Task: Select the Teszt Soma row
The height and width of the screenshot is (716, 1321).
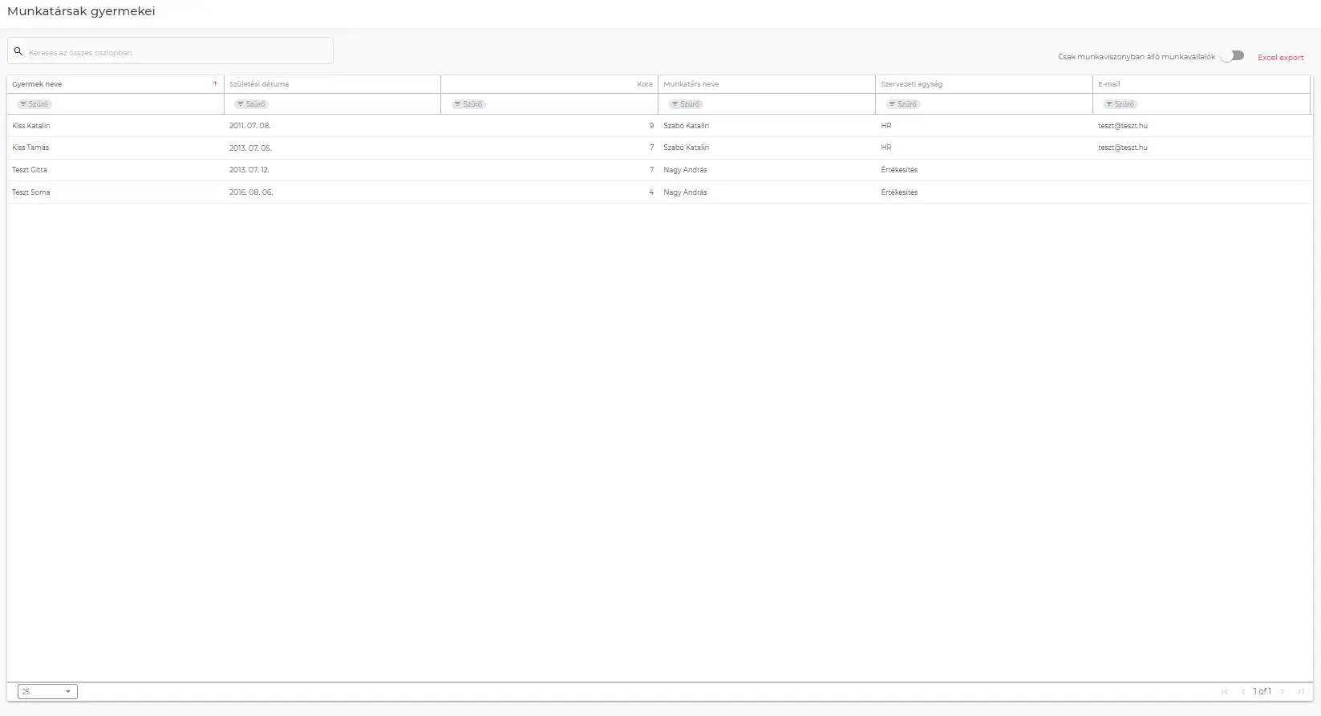Action: [31, 192]
